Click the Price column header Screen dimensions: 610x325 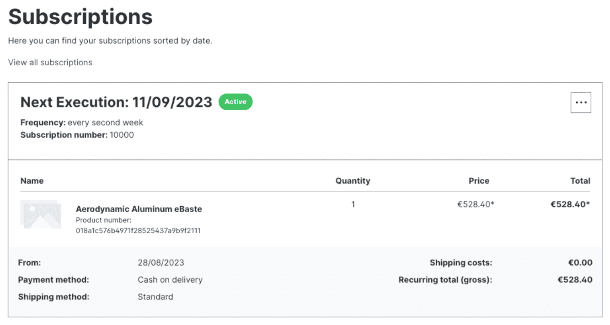pyautogui.click(x=479, y=181)
